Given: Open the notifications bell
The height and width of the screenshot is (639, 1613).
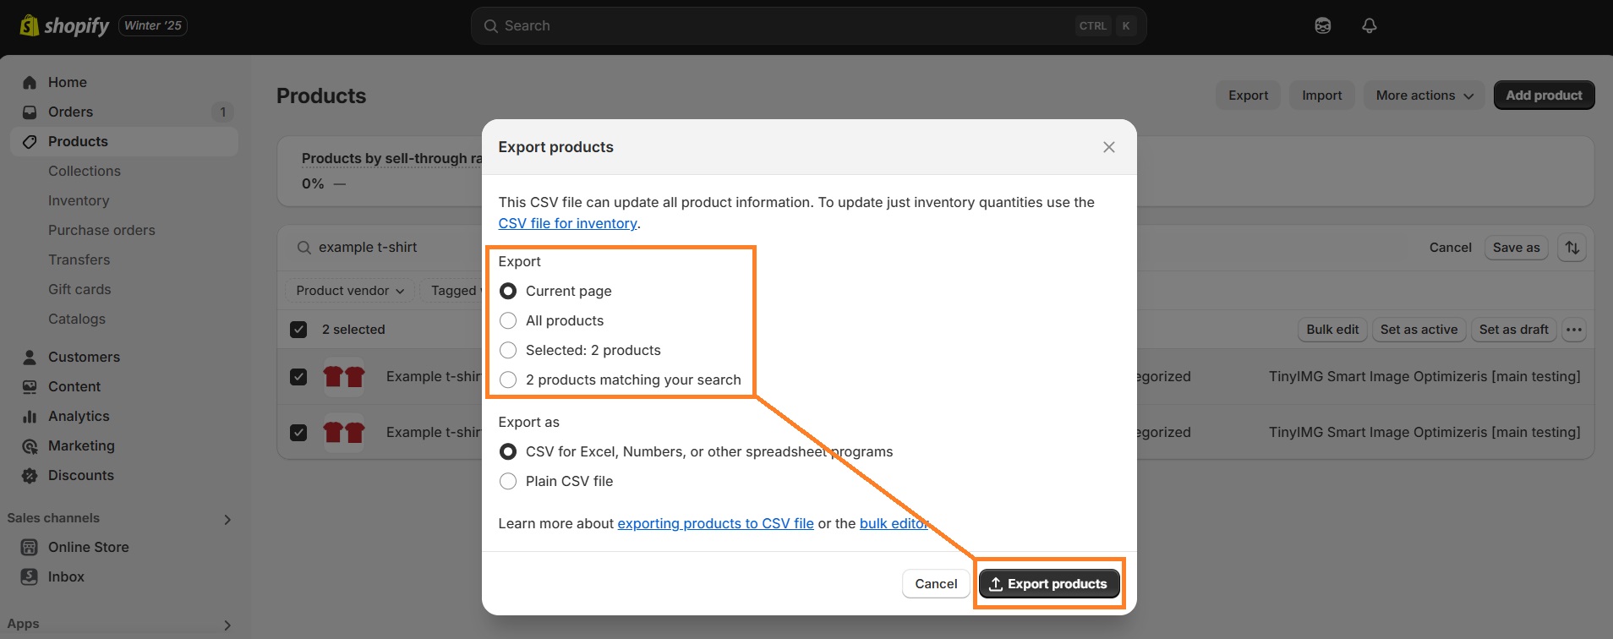Looking at the screenshot, I should coord(1370,25).
